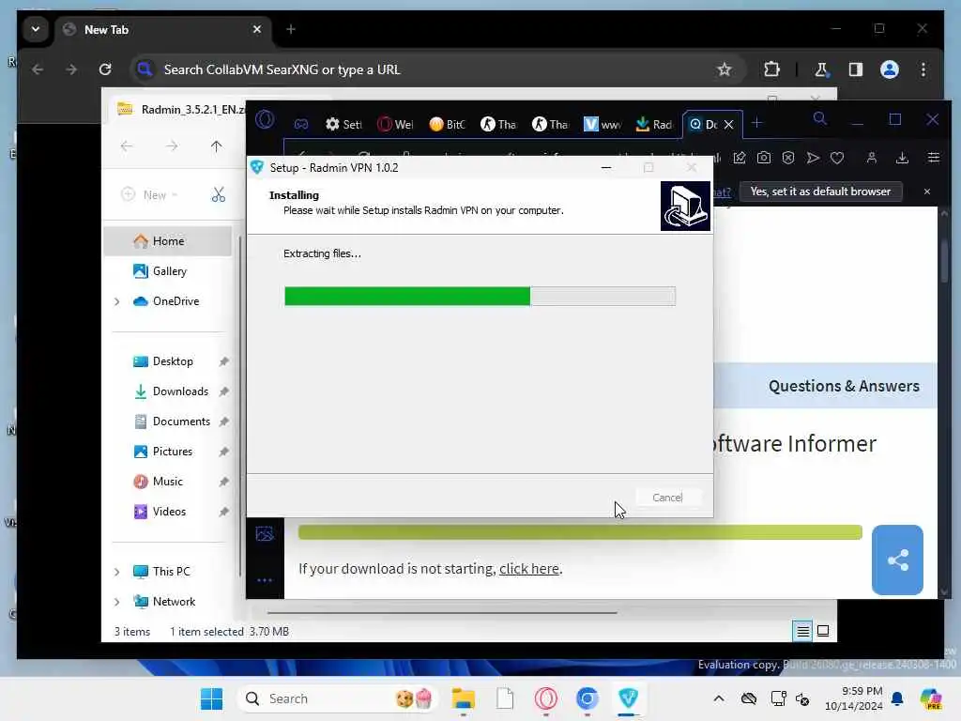Open the Chrome three-dot menu
The width and height of the screenshot is (961, 721).
[923, 69]
